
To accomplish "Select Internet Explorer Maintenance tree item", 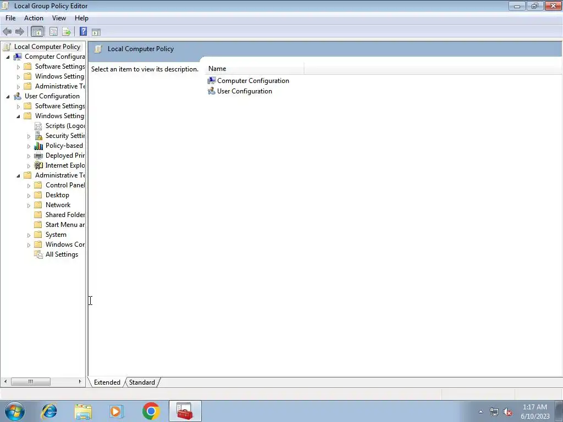I will pos(65,165).
